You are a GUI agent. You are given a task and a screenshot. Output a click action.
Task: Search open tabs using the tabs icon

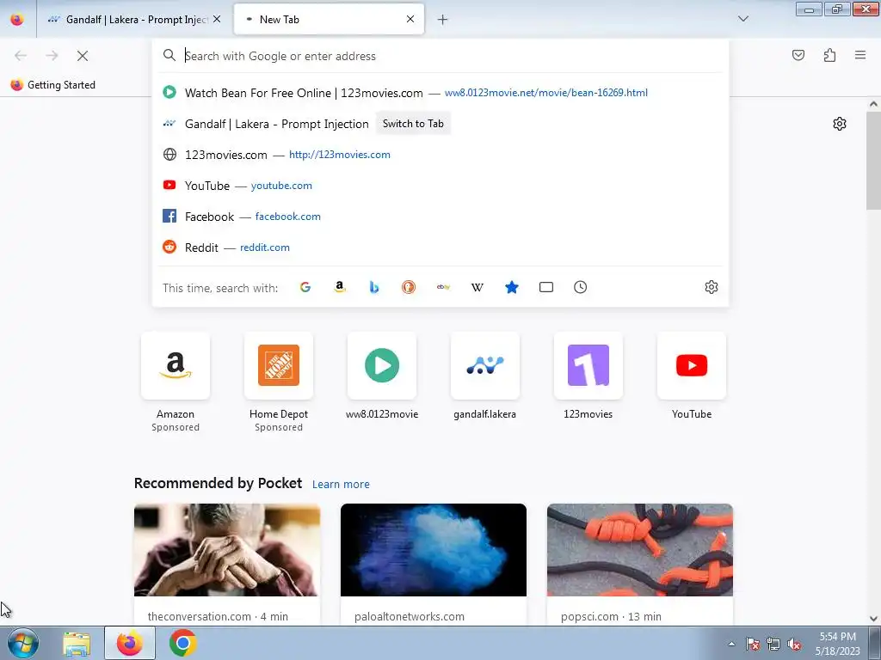pyautogui.click(x=546, y=287)
